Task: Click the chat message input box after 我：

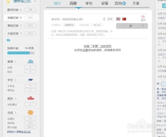Action: click(164, 84)
